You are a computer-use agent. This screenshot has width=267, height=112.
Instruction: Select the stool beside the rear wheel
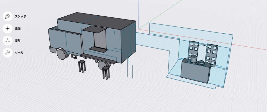pyautogui.click(x=106, y=72)
